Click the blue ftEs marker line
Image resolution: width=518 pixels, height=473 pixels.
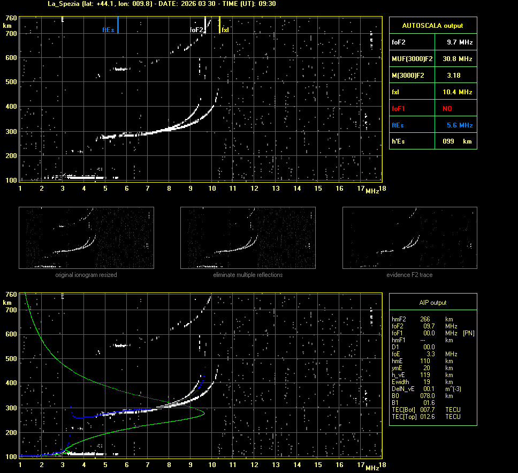[x=118, y=25]
